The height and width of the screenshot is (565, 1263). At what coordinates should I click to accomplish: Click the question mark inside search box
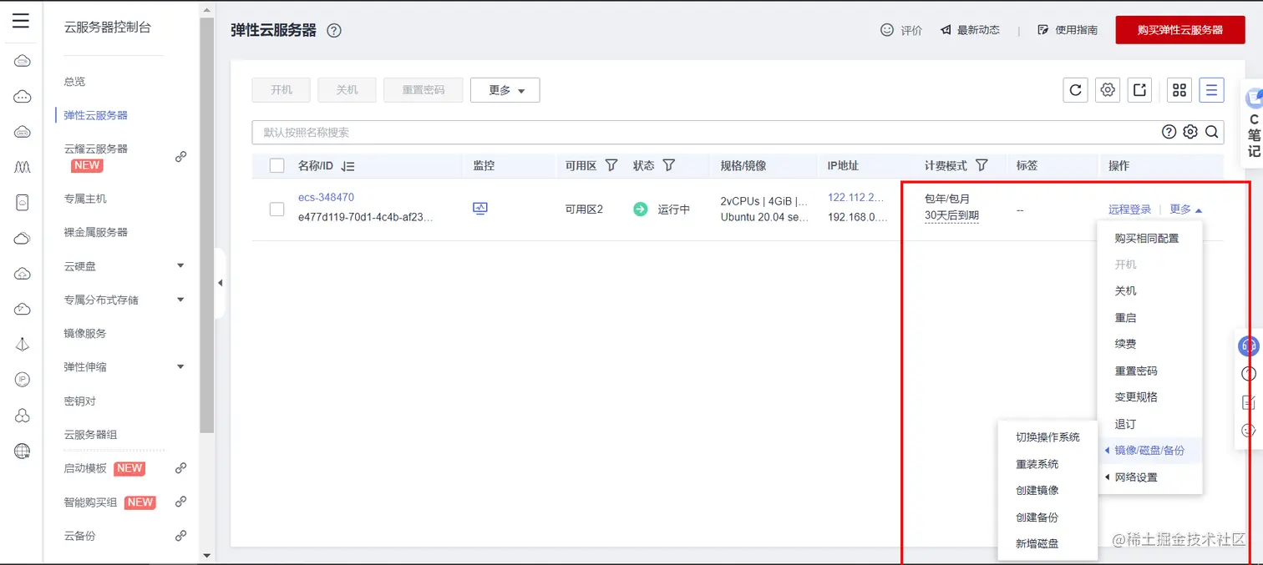click(1169, 132)
